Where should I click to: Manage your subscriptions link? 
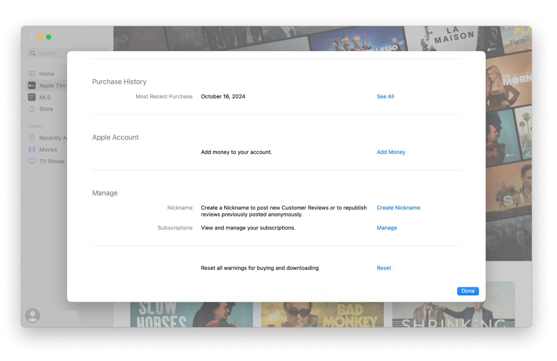pyautogui.click(x=387, y=228)
